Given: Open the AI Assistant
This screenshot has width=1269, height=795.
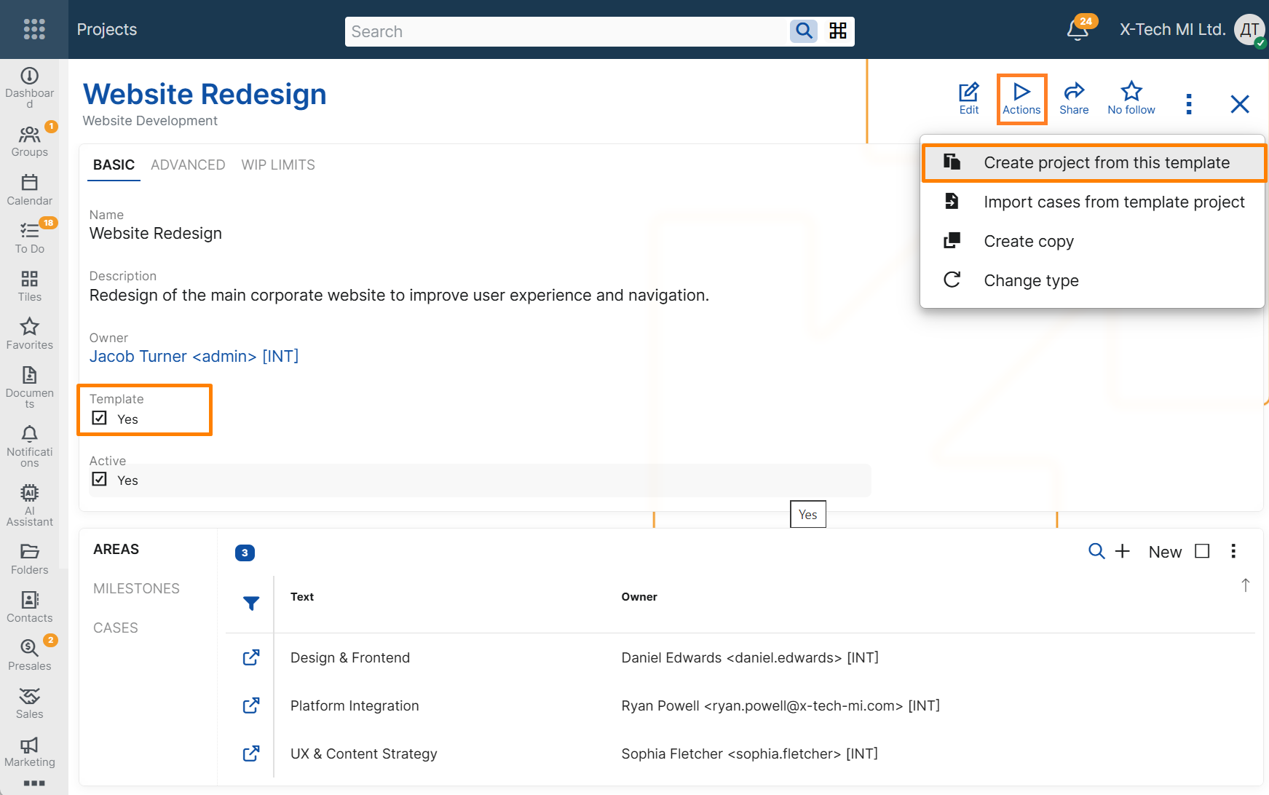Looking at the screenshot, I should (30, 505).
